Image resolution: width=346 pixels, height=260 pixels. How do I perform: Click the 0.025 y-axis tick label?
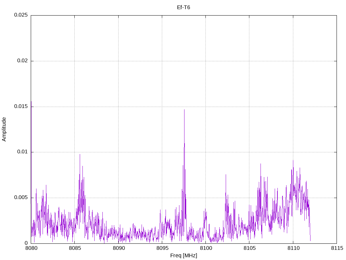[21, 15]
